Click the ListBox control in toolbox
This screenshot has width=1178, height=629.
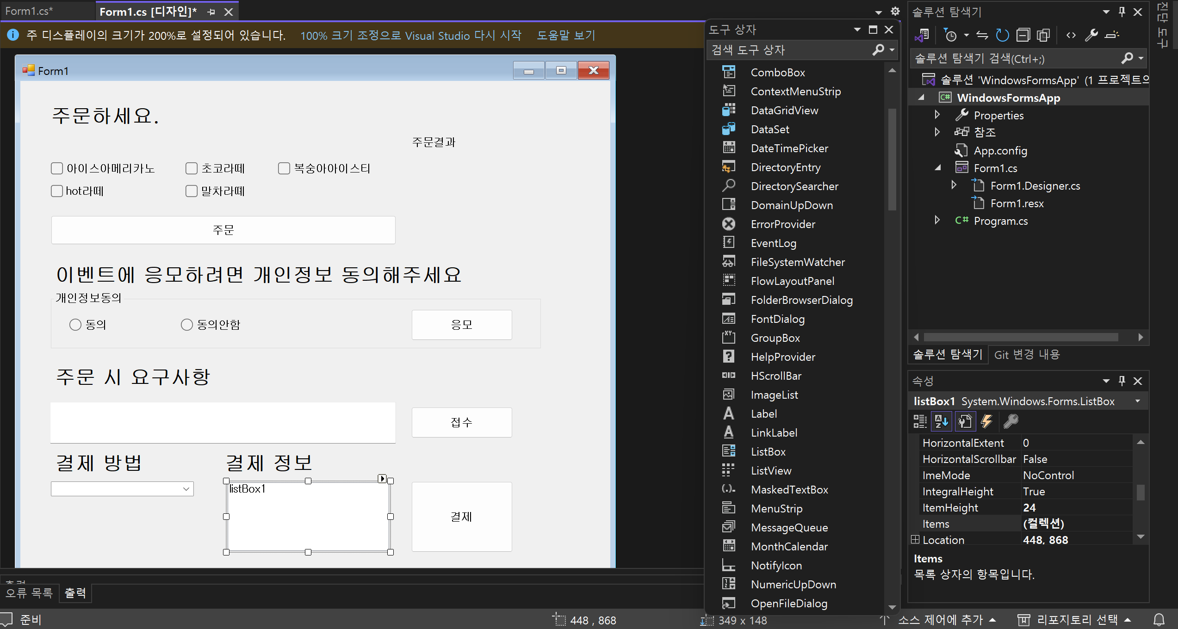768,451
